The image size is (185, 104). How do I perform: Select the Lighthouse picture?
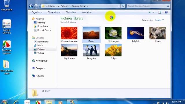click(x=69, y=51)
